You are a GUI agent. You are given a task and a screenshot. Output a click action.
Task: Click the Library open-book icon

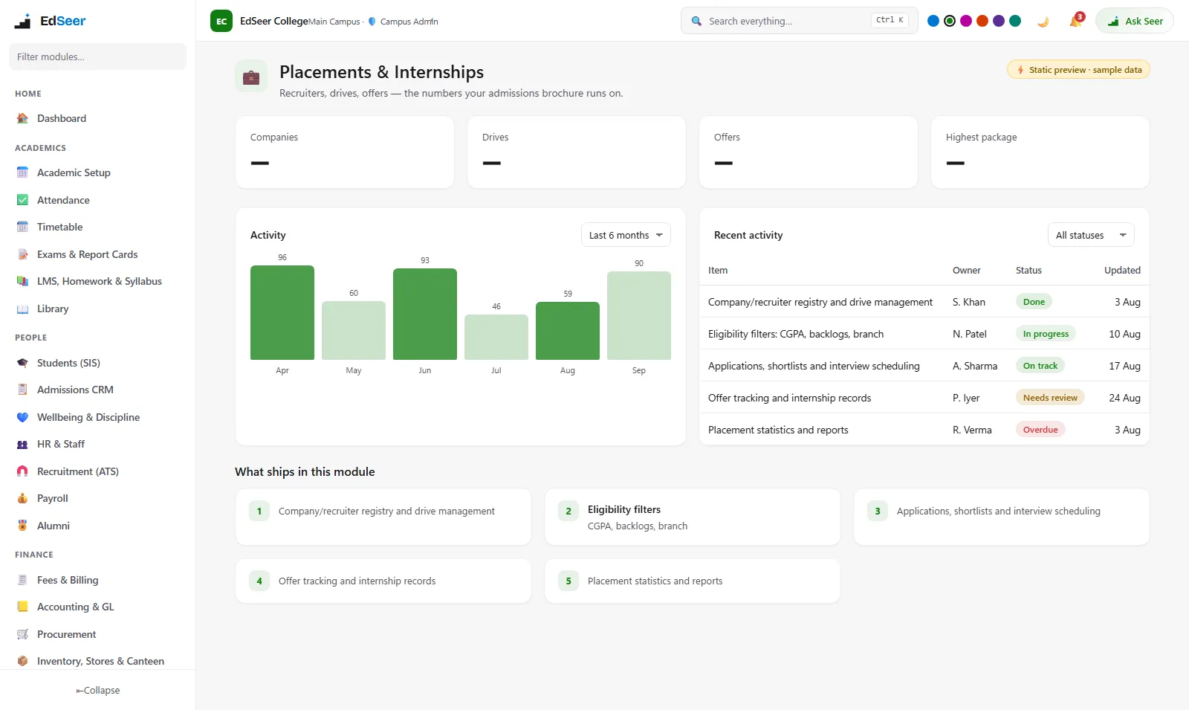tap(22, 309)
